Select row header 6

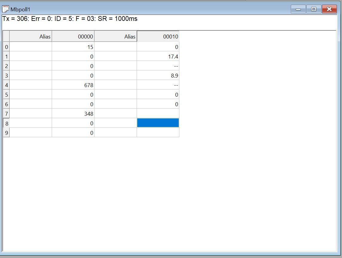point(6,104)
